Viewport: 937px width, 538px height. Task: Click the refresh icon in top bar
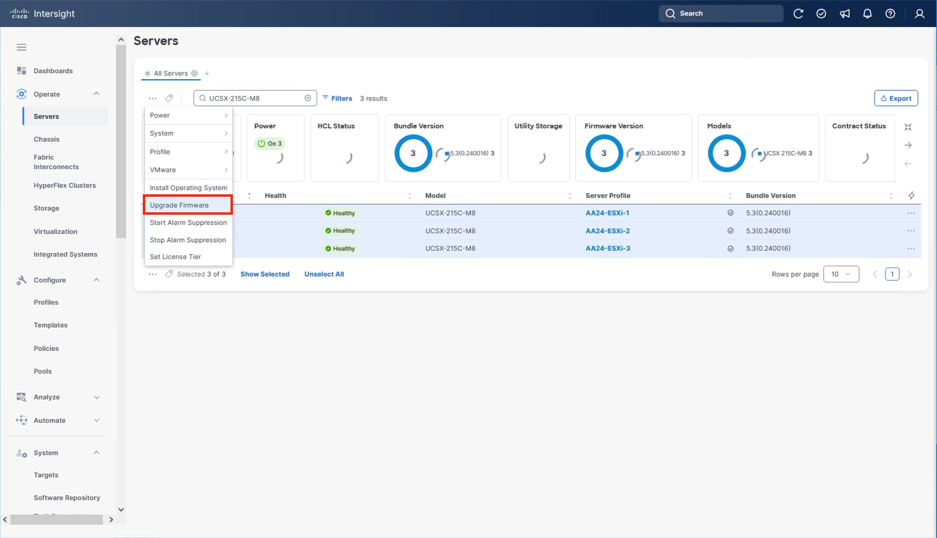click(798, 14)
